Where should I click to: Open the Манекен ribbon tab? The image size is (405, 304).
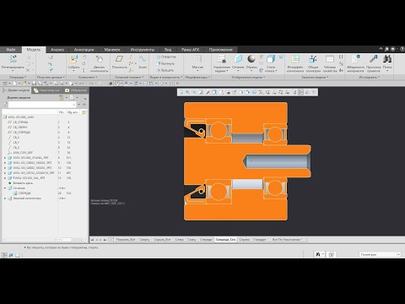pyautogui.click(x=112, y=50)
